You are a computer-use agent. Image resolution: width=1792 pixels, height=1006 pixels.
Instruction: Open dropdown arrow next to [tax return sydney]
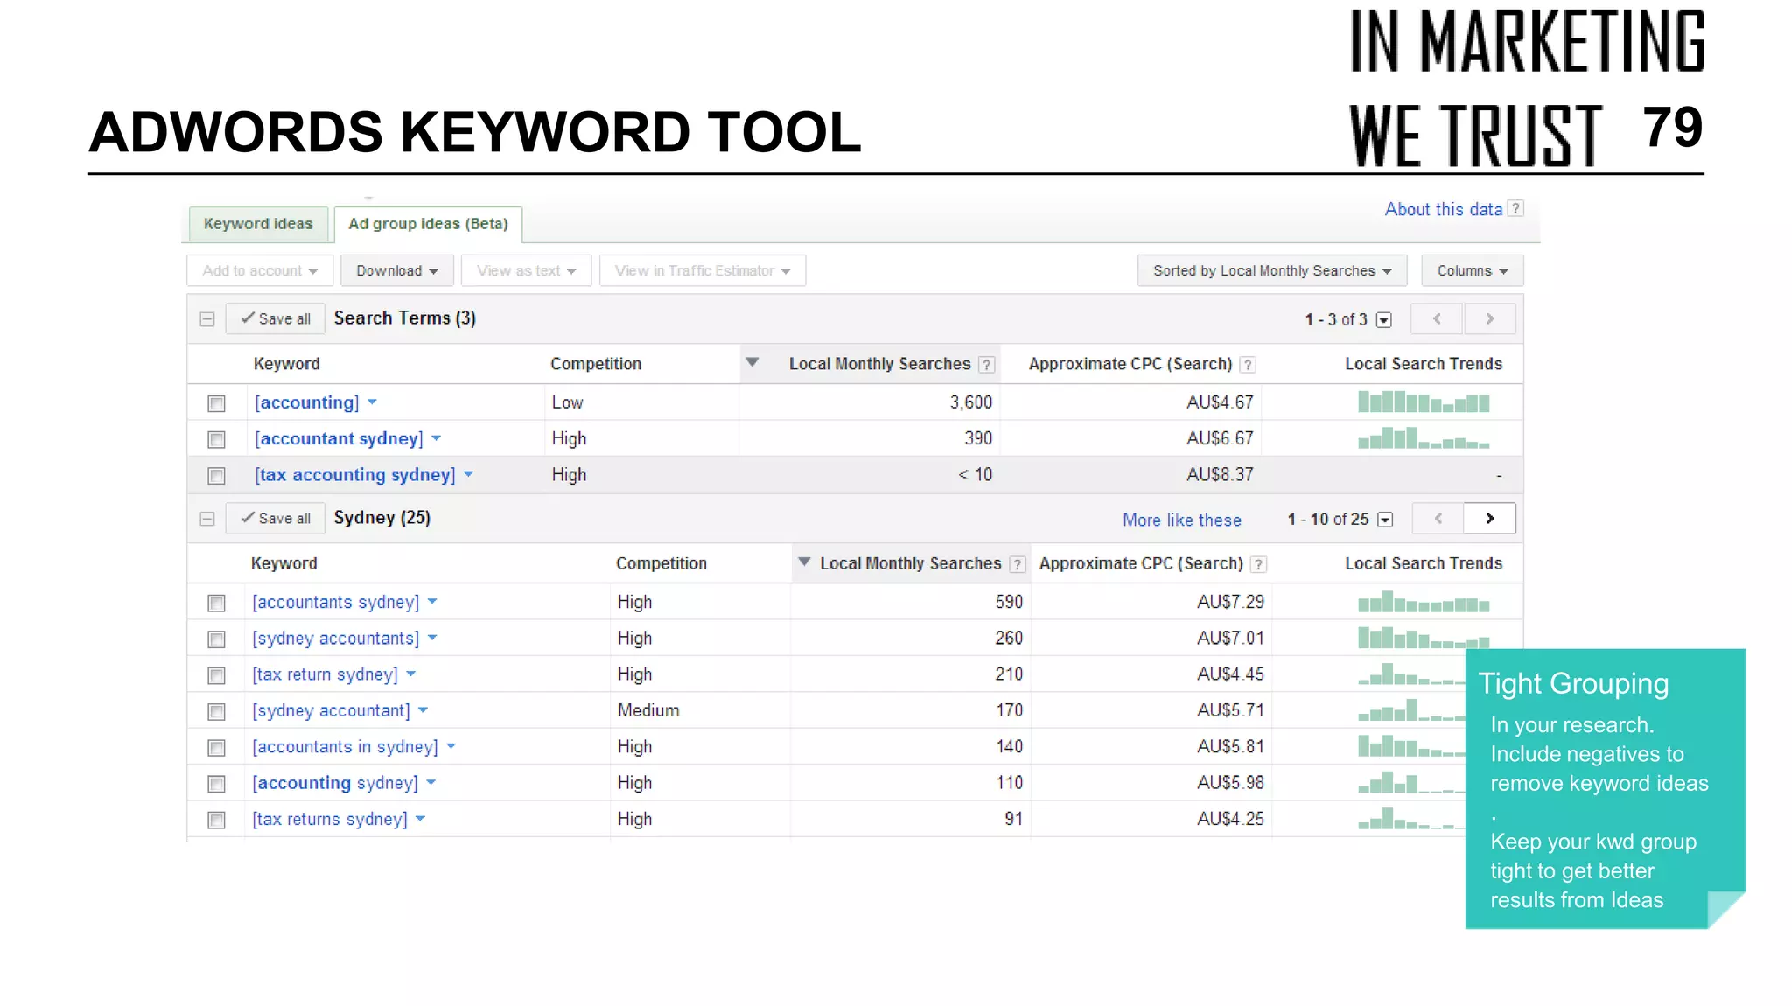[x=410, y=674]
